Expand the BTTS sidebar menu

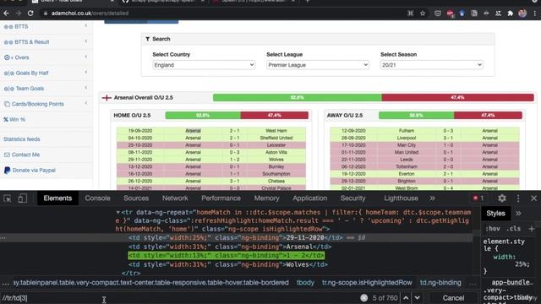point(46,26)
